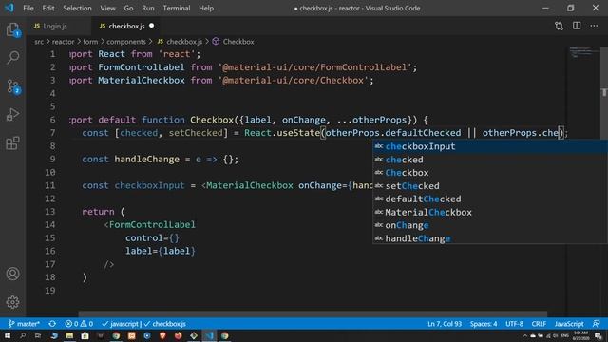This screenshot has width=608, height=342.
Task: Open the Accounts menu icon
Action: click(x=12, y=274)
